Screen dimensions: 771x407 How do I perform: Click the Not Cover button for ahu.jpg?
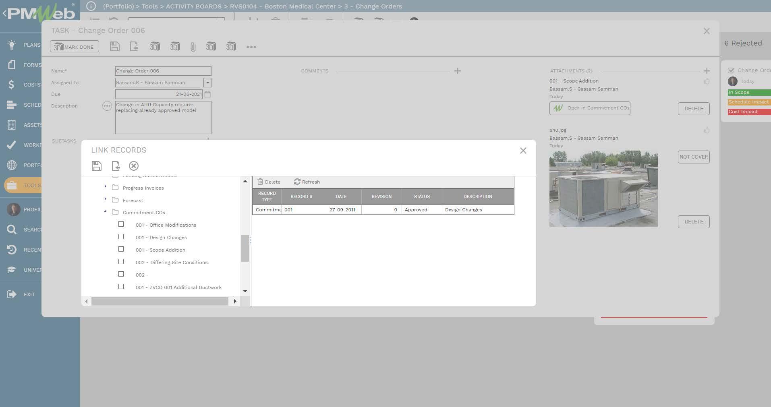[694, 157]
